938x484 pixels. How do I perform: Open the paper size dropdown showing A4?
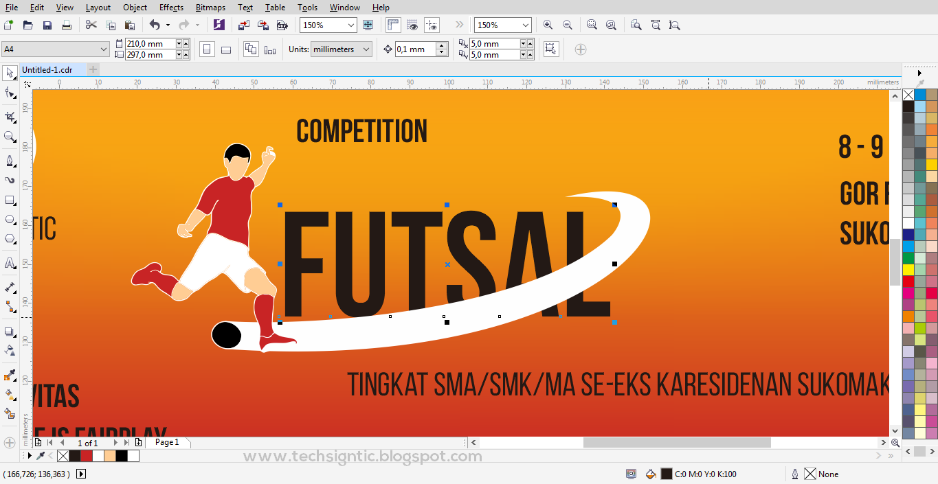coord(104,49)
